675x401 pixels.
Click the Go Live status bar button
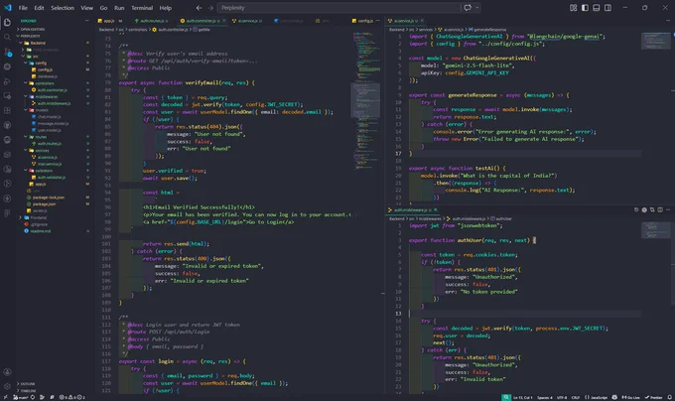630,397
